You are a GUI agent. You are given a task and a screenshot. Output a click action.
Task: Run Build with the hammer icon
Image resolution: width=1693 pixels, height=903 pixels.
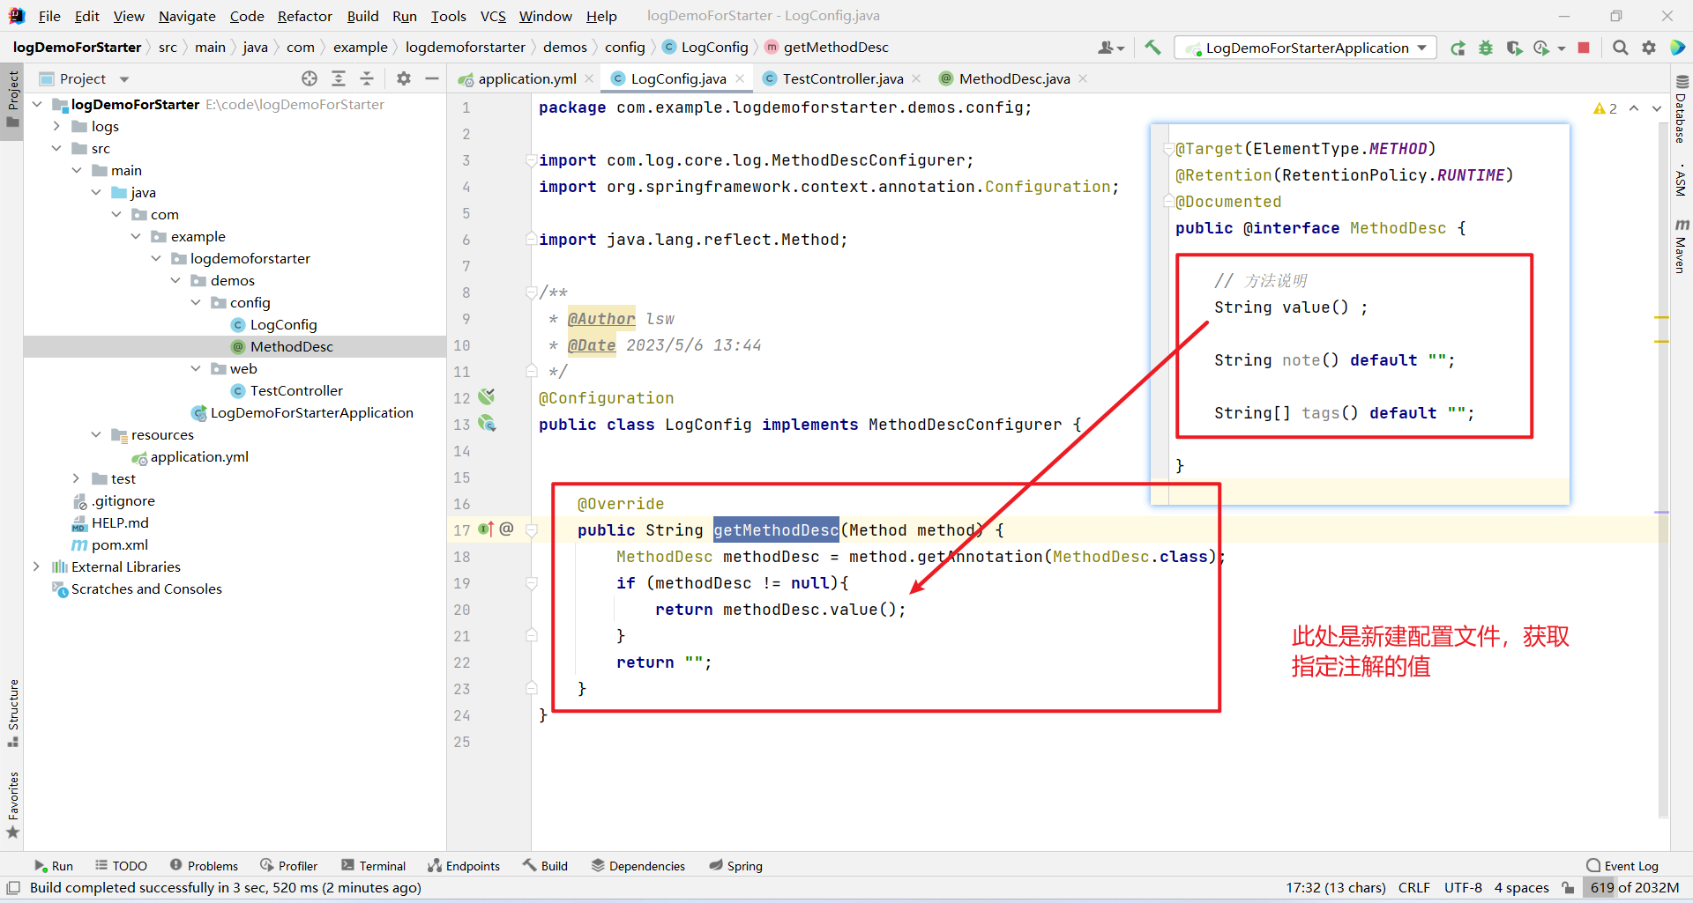[x=1152, y=48]
